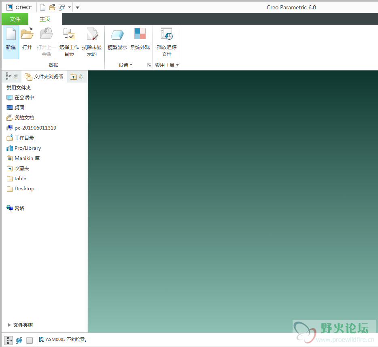Screen dimensions: 378x347
Task: Click the Creo logo icon in title bar
Action: (10, 7)
